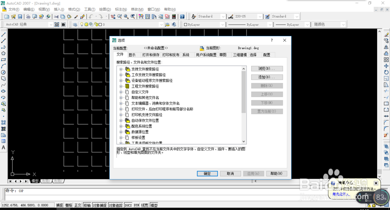
Task: Confirm with the 确定 button
Action: (x=207, y=173)
